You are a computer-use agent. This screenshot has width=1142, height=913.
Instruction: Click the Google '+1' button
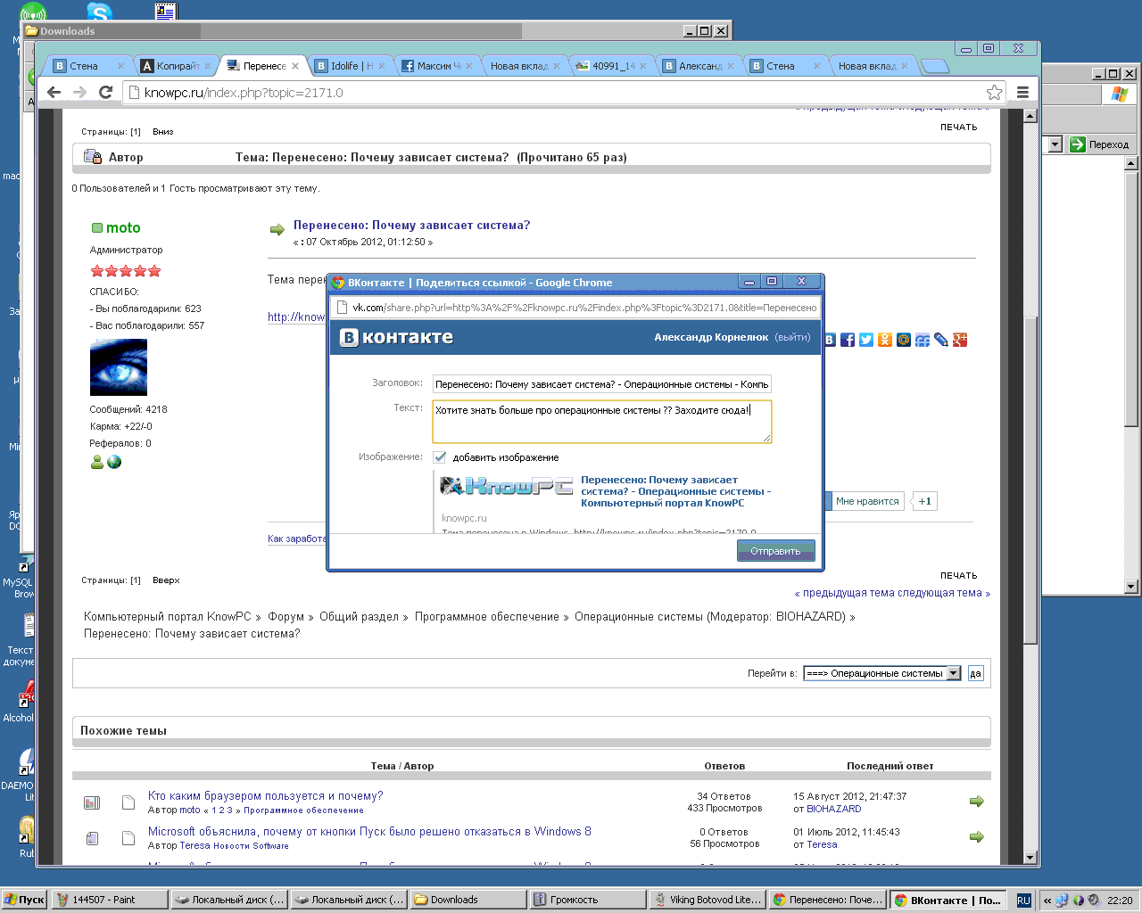(924, 501)
